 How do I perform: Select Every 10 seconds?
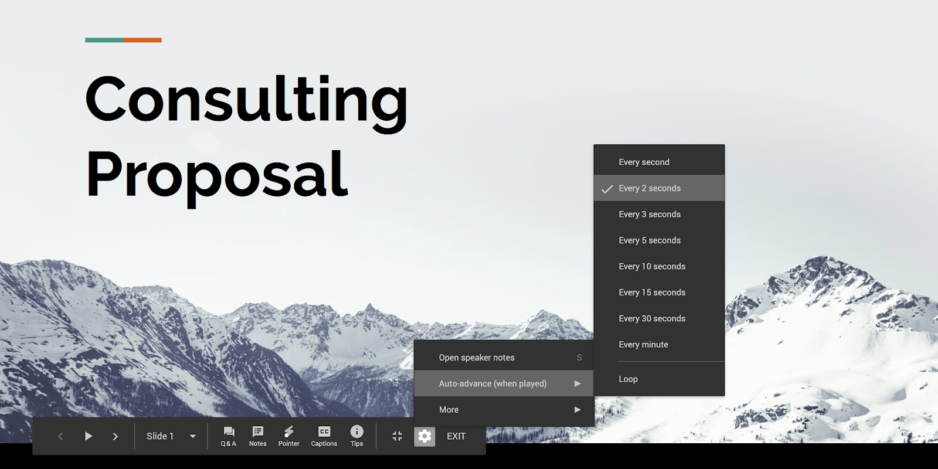pyautogui.click(x=659, y=266)
